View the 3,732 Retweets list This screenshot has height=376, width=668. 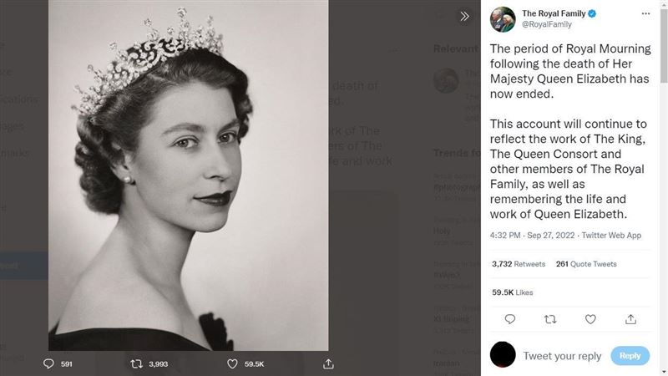519,264
